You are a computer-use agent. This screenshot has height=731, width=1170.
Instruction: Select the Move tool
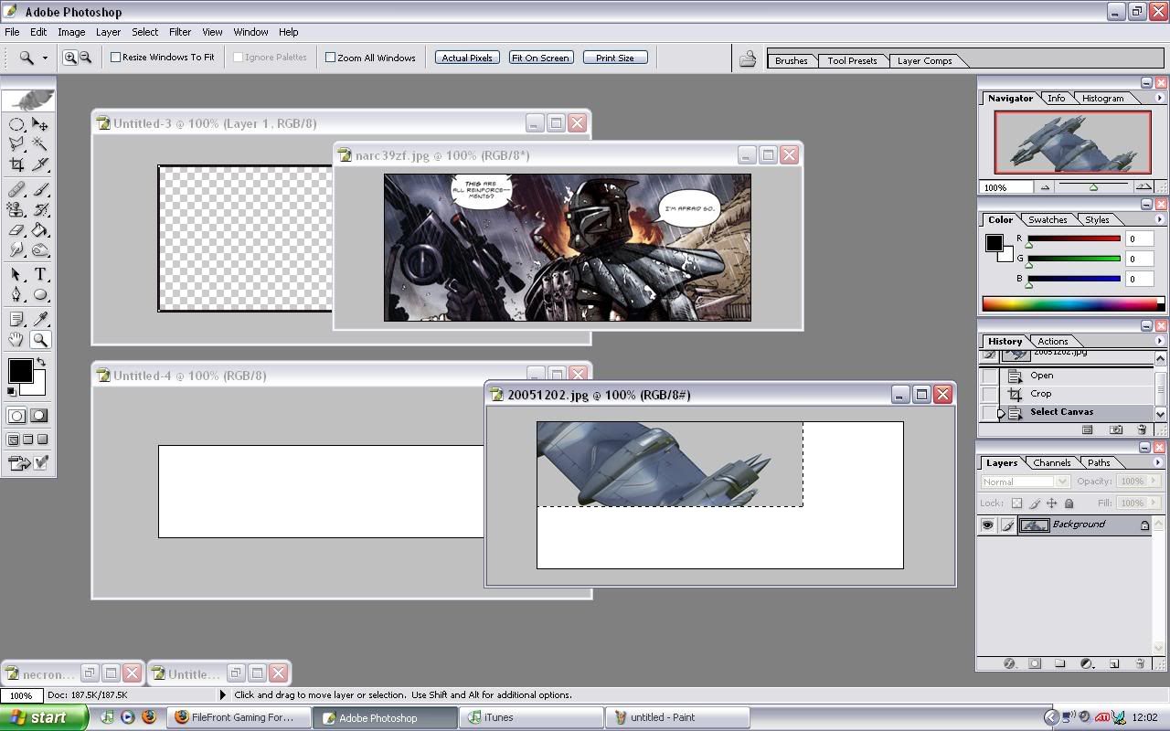tap(40, 124)
